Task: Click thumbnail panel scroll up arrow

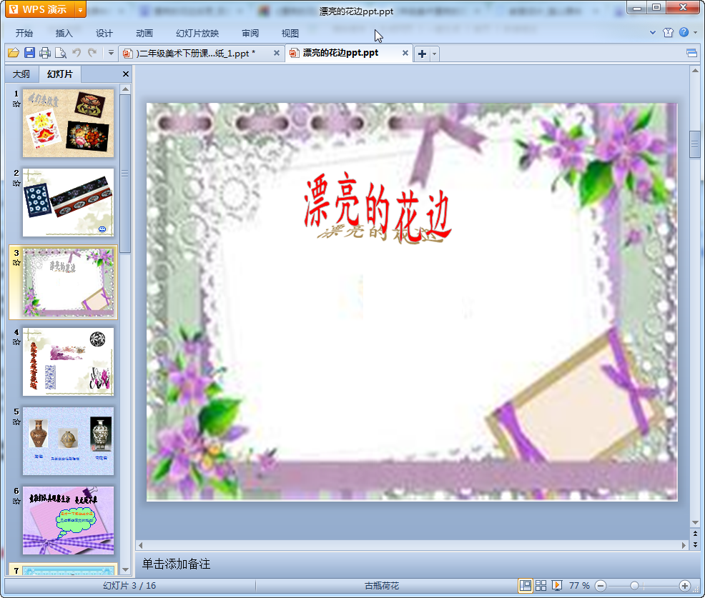Action: (x=125, y=89)
